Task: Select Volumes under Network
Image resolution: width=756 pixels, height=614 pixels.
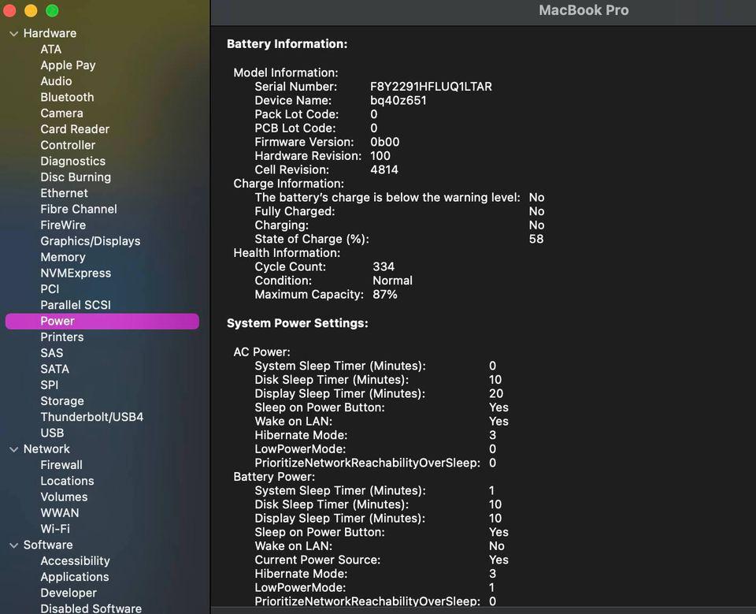Action: coord(64,497)
